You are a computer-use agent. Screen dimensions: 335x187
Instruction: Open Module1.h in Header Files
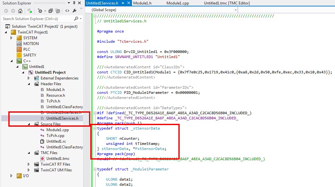pos(55,90)
